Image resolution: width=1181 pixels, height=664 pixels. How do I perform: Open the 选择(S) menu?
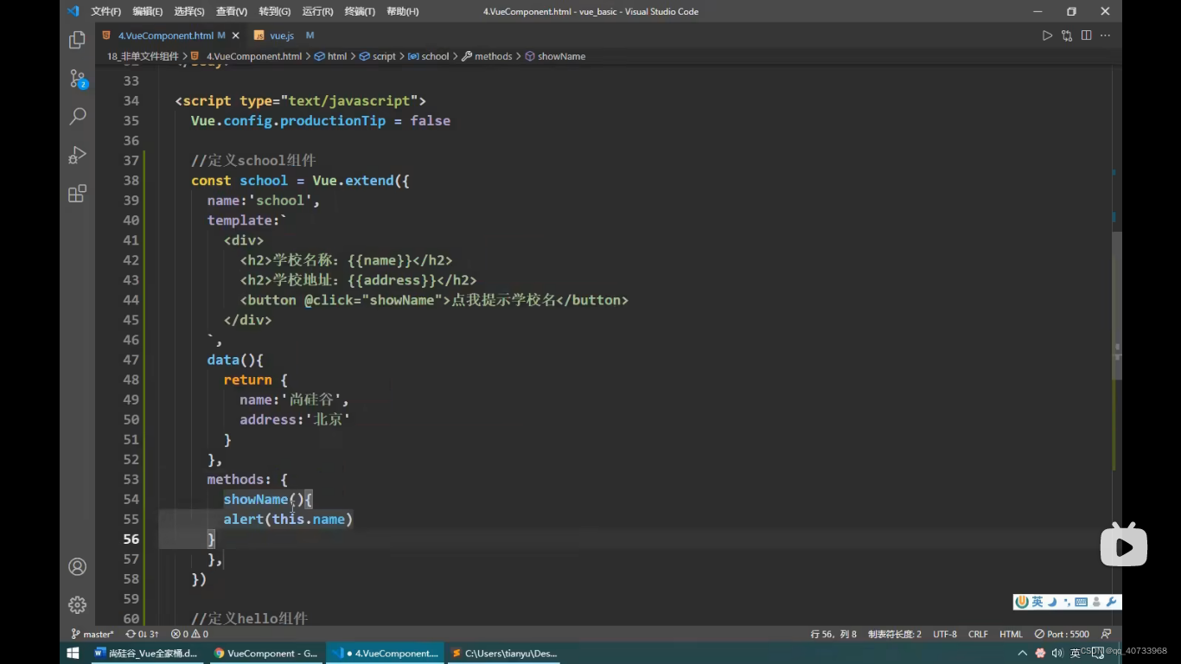(189, 11)
